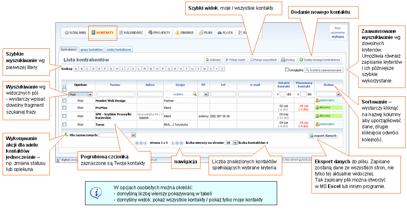The height and width of the screenshot is (210, 407).
Task: Filter contacts by letter M
Action: pyautogui.click(x=144, y=69)
